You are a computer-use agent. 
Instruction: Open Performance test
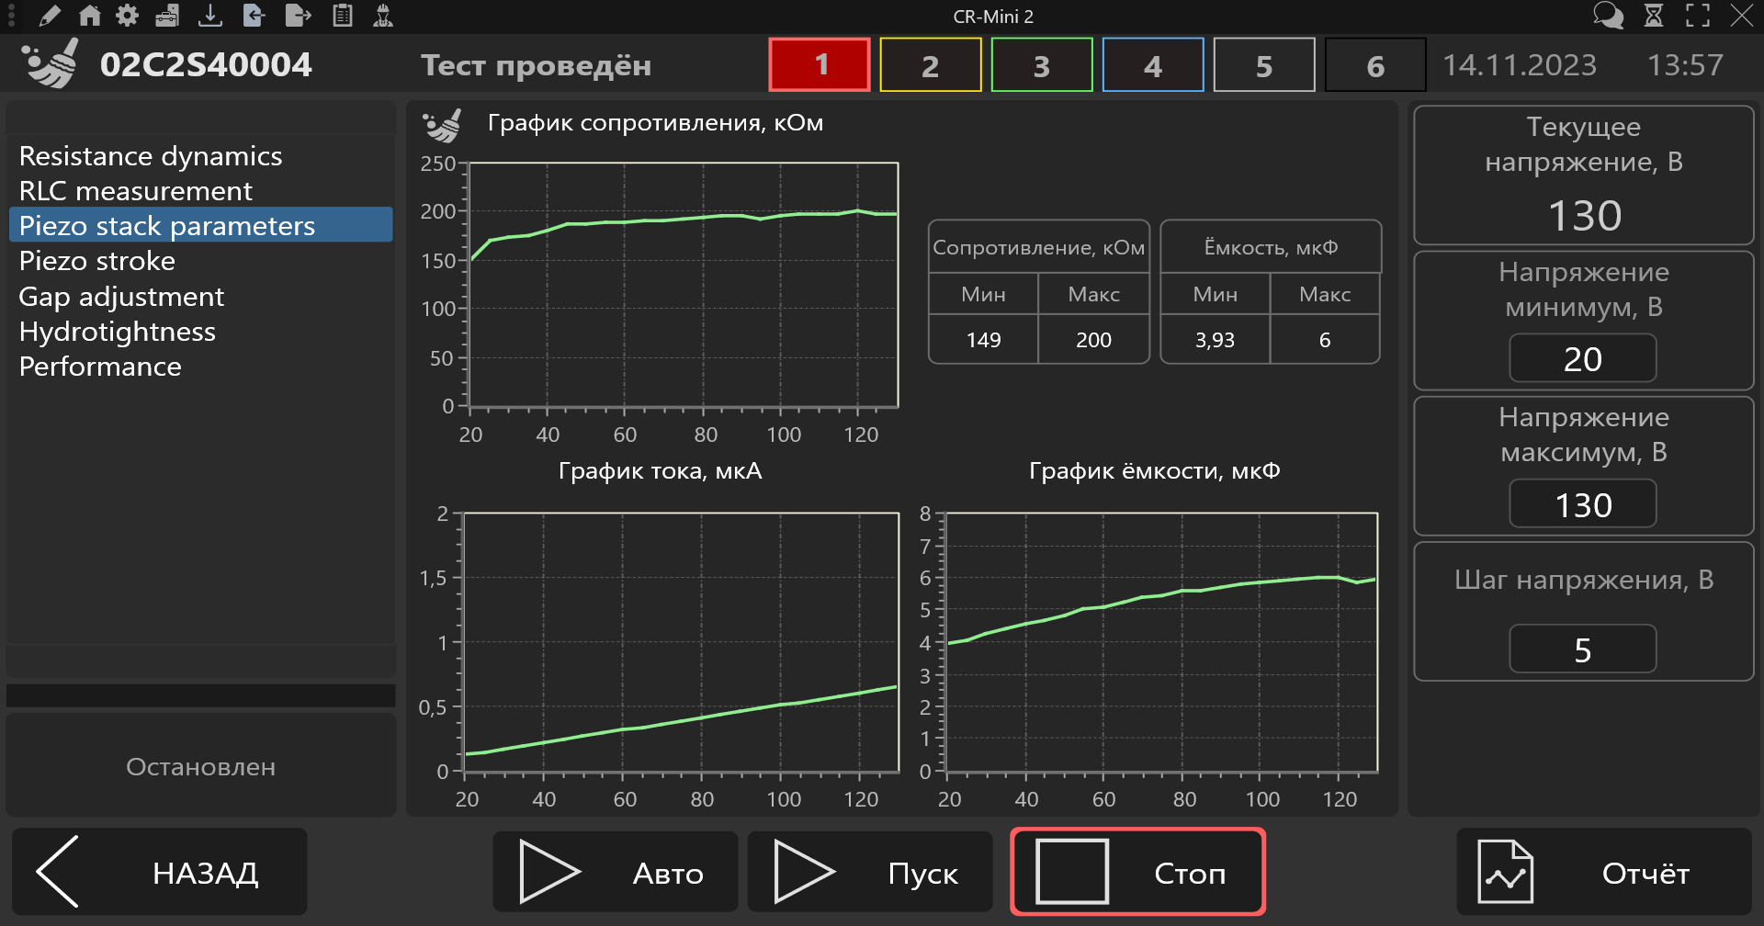point(200,366)
